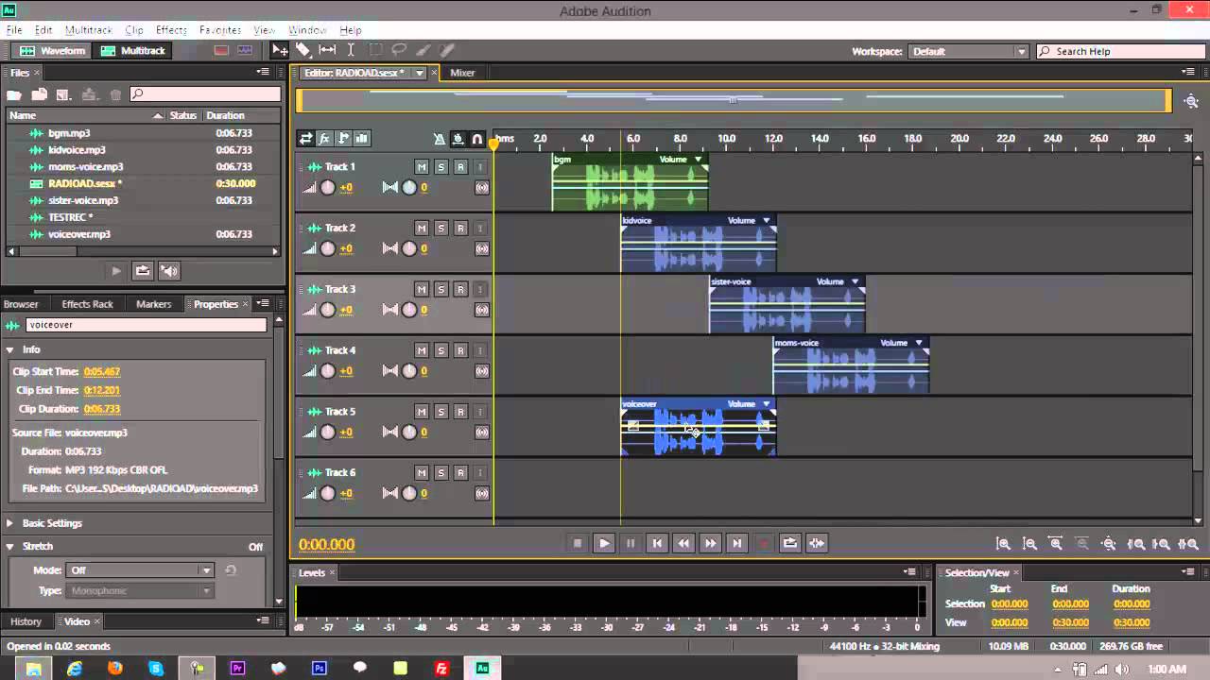This screenshot has height=680, width=1210.
Task: Collapse the Info section
Action: tap(10, 349)
